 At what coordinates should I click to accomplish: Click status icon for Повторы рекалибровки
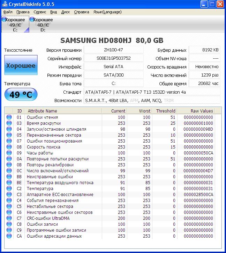pos(9,165)
